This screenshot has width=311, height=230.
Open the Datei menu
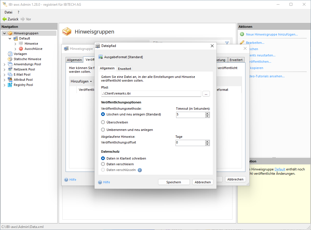click(x=9, y=12)
